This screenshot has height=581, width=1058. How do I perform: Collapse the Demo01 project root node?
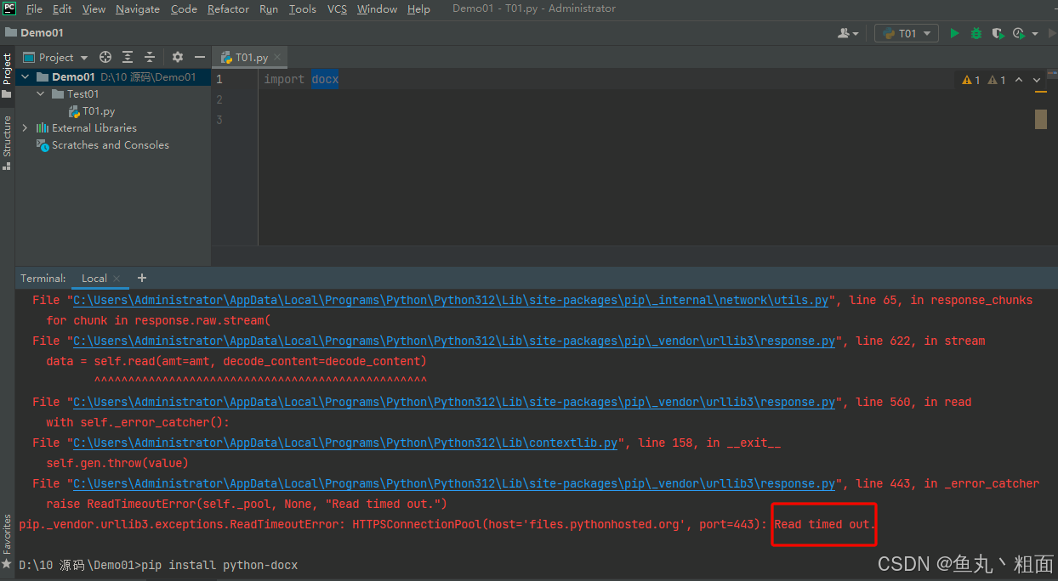pyautogui.click(x=26, y=76)
